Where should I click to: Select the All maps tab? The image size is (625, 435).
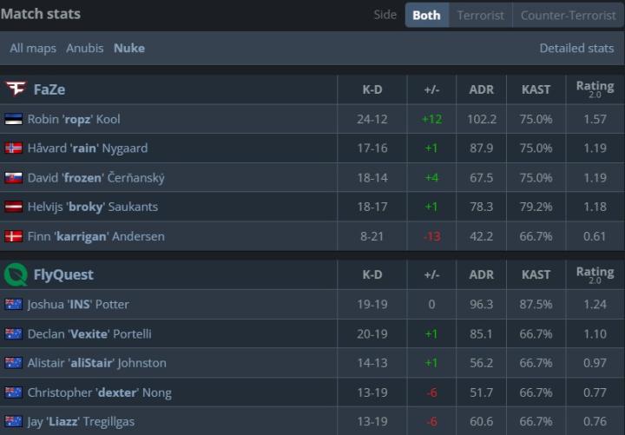point(33,49)
